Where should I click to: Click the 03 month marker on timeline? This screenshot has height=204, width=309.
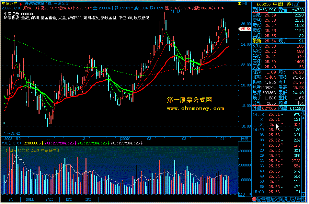point(184,139)
